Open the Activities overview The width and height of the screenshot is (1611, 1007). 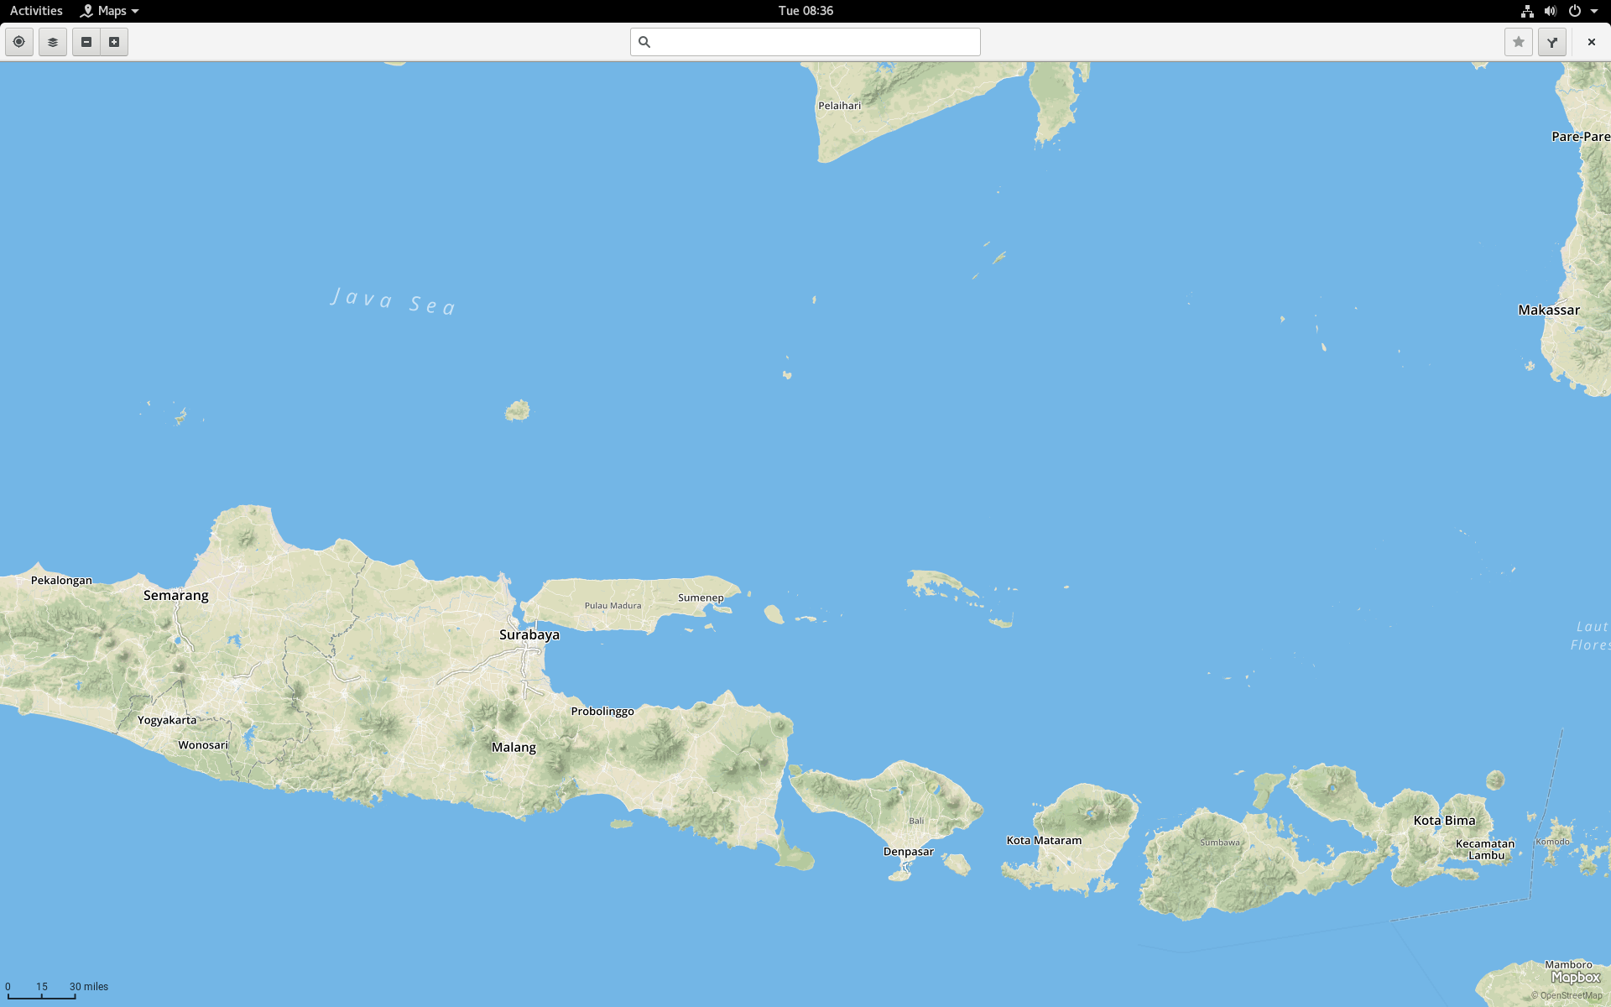pyautogui.click(x=36, y=11)
